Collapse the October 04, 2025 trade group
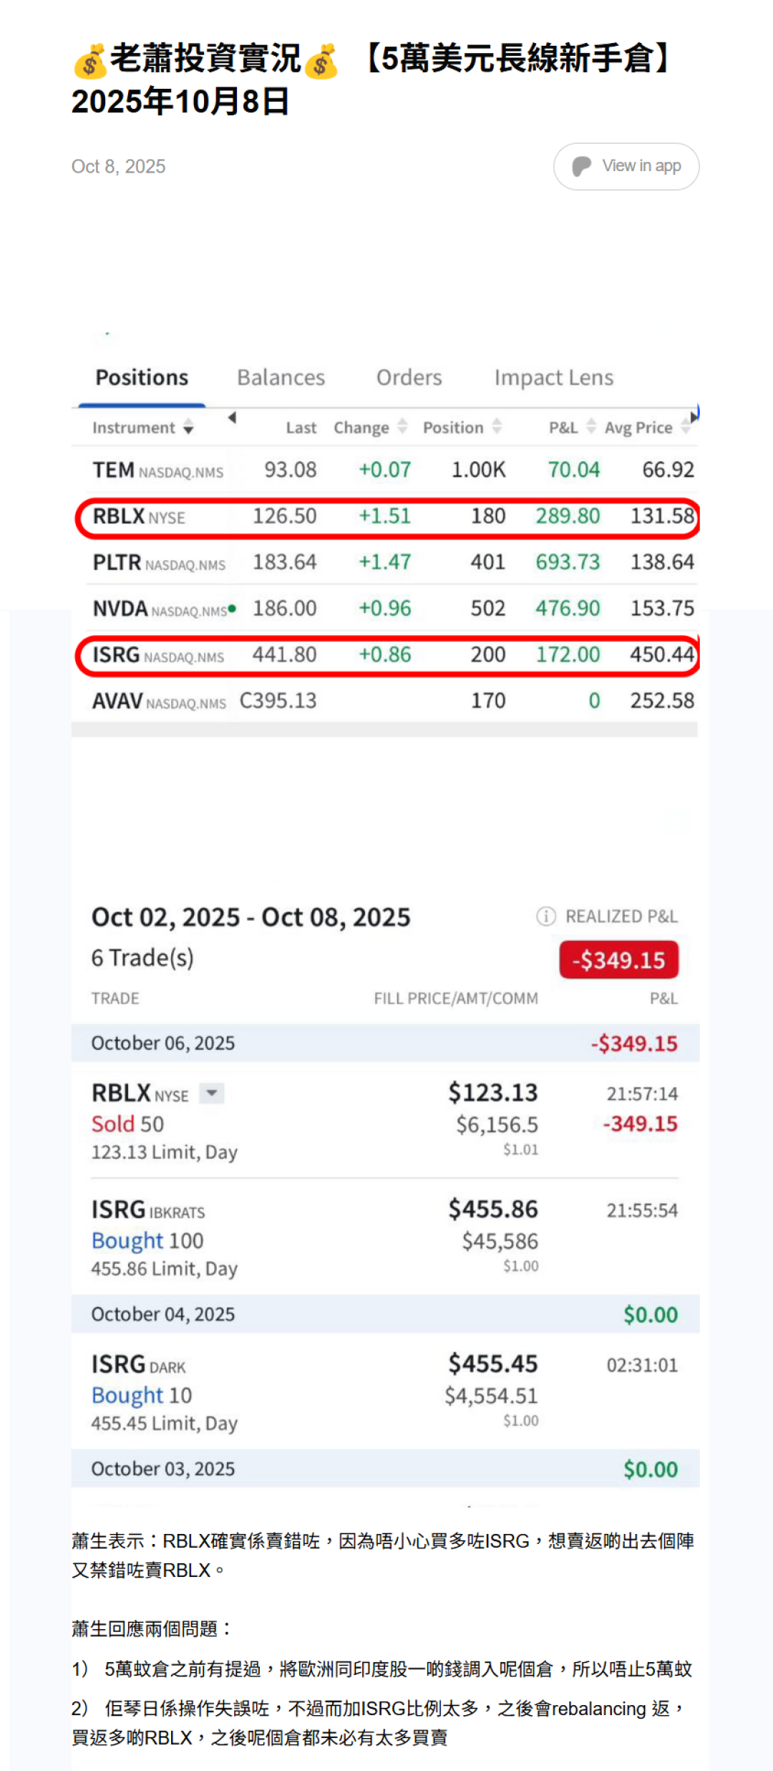 tap(384, 1314)
